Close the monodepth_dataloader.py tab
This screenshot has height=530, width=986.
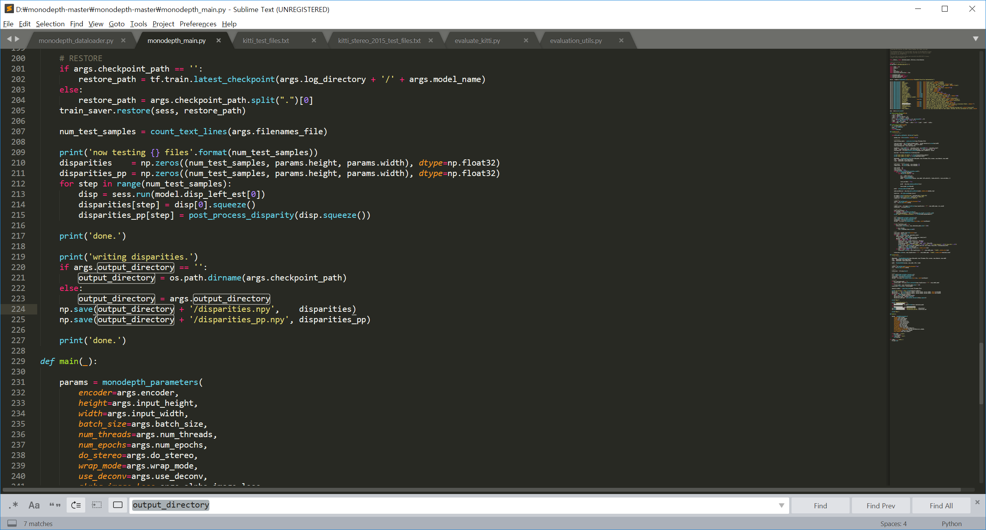click(x=123, y=41)
